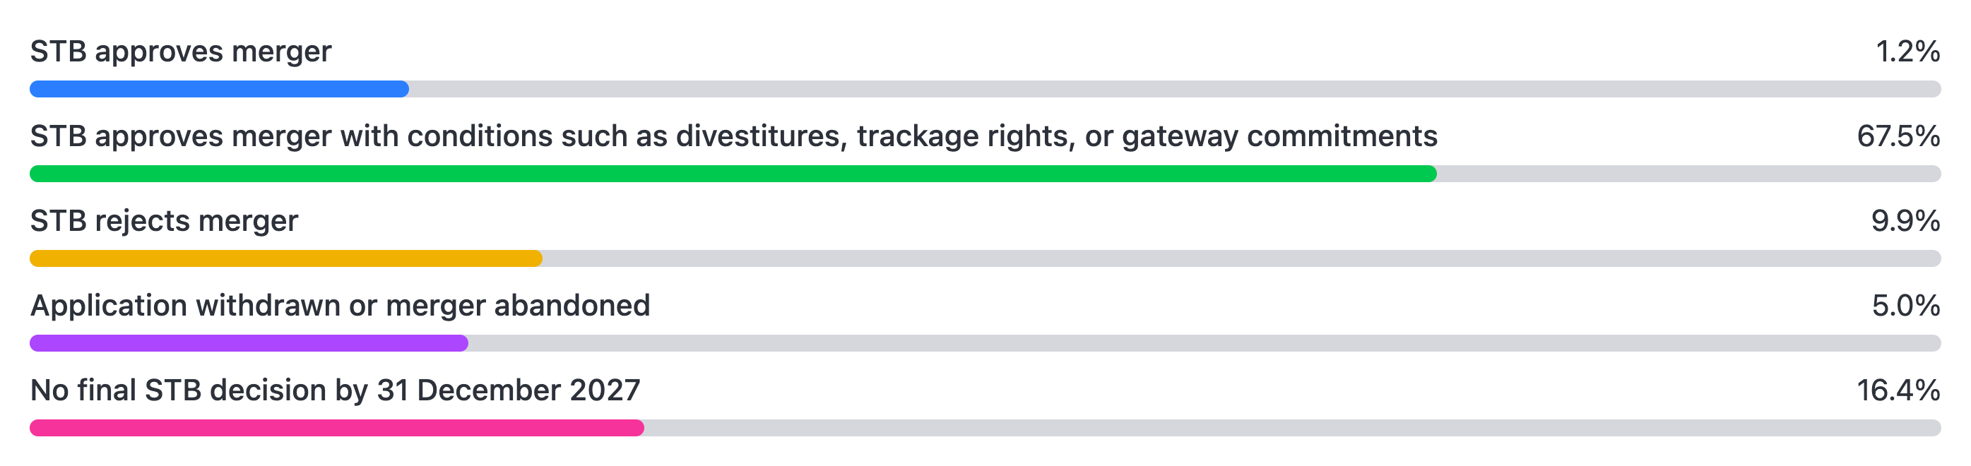Image resolution: width=1971 pixels, height=466 pixels.
Task: Click gray unfilled track of yellow bar
Action: coord(1242,258)
